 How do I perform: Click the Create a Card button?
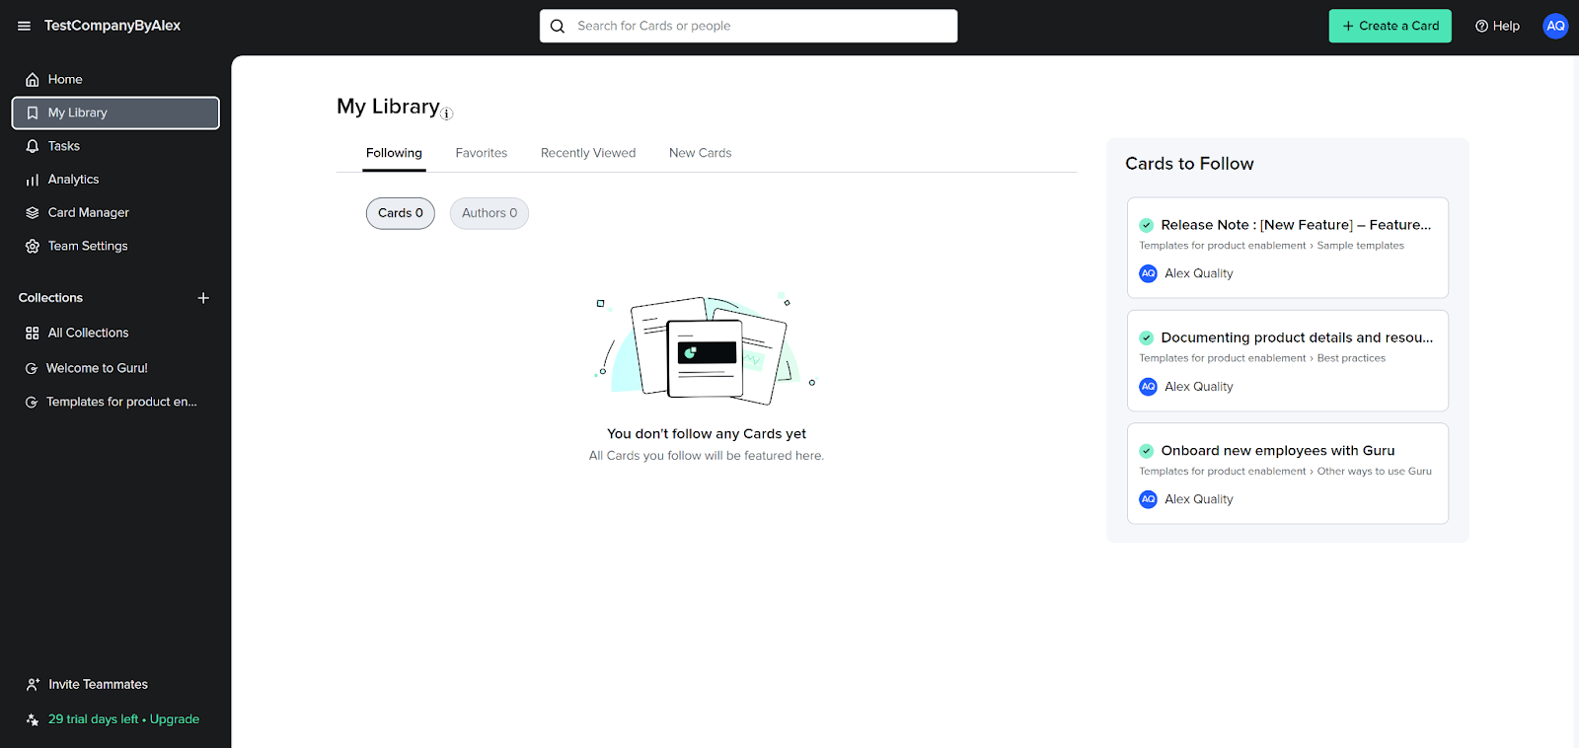(1390, 26)
